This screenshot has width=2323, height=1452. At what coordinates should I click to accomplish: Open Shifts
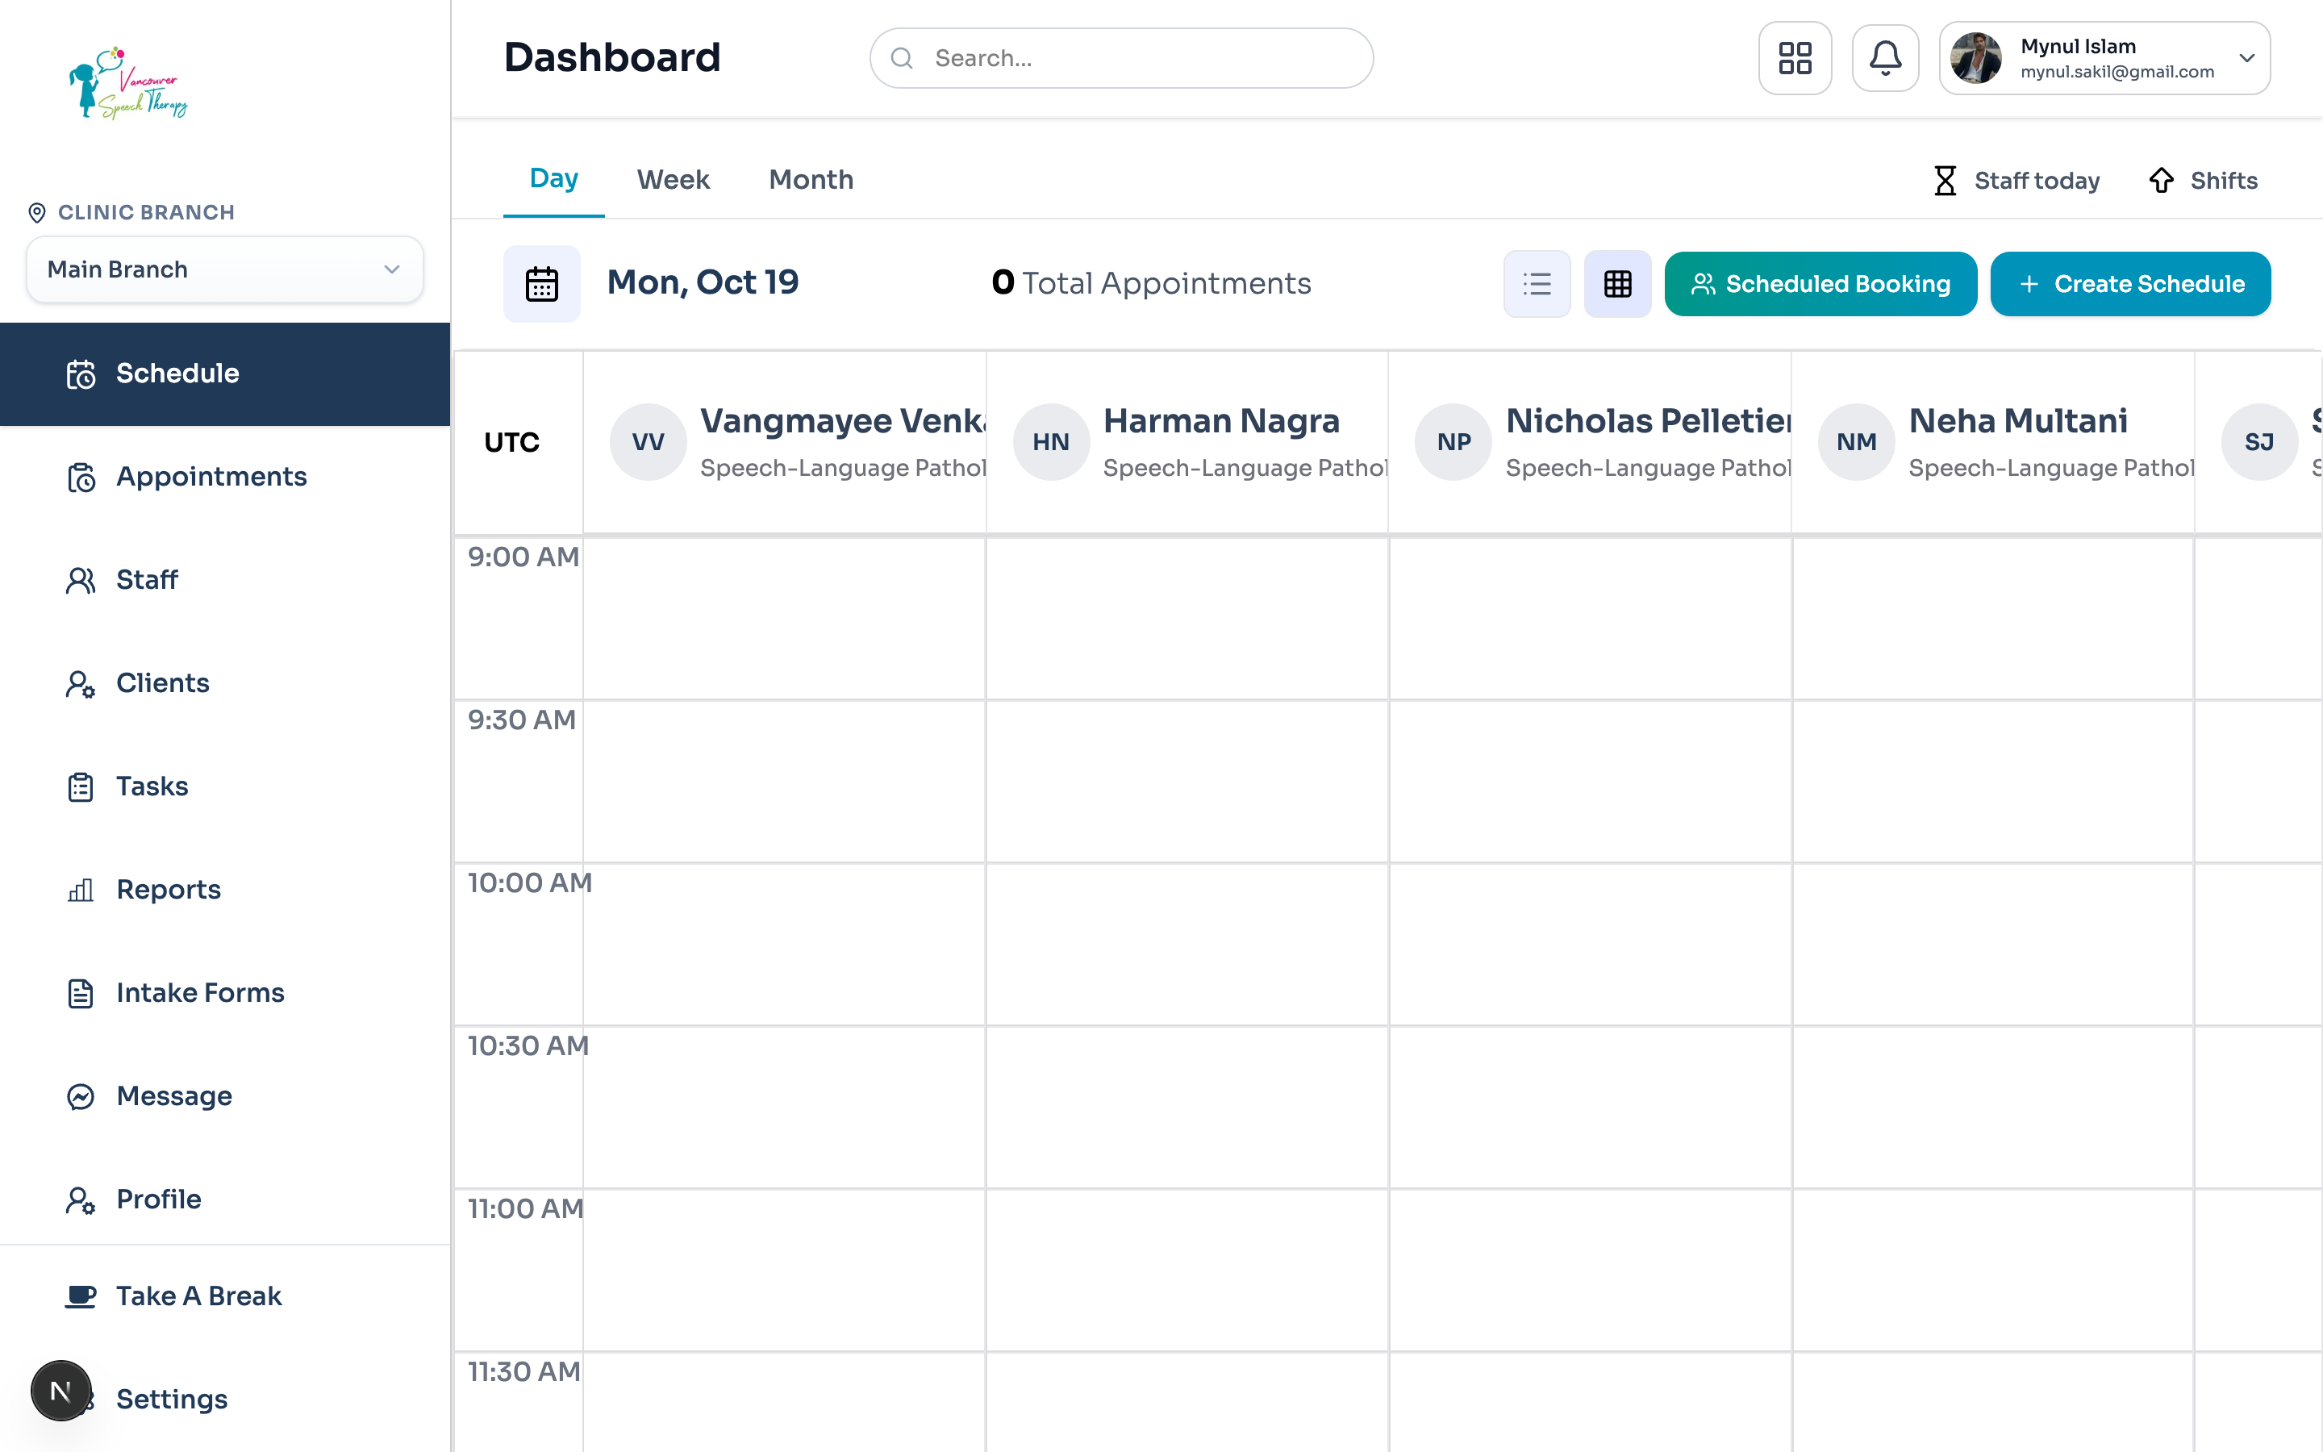pos(2203,181)
